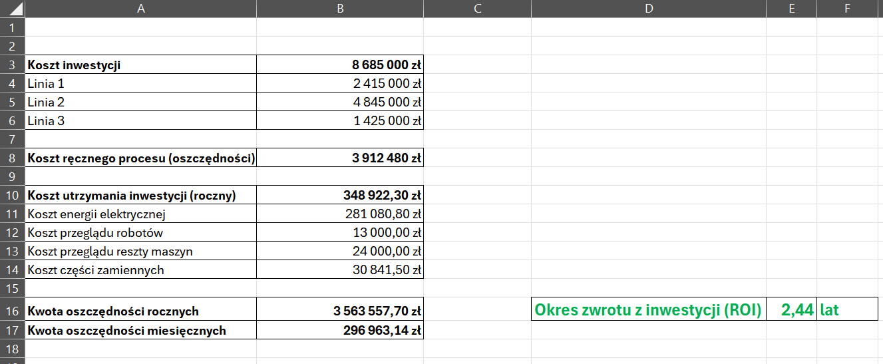Select column B header

tap(340, 9)
